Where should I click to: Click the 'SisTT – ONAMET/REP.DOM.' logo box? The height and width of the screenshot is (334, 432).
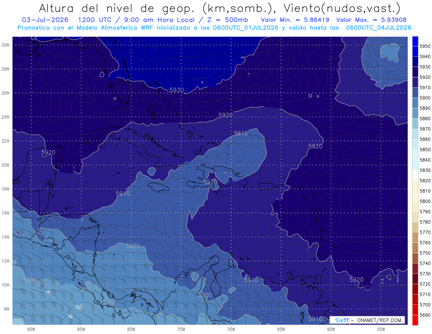pos(367,320)
